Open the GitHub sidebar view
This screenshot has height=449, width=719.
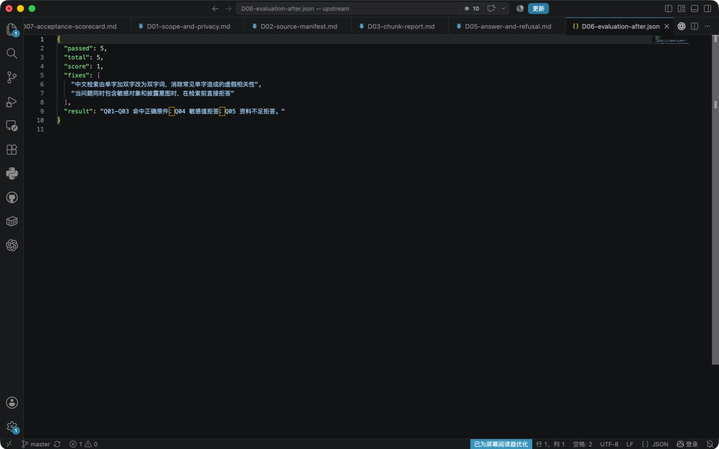(12, 198)
